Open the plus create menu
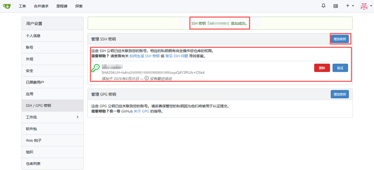The width and height of the screenshot is (374, 170). [350, 6]
